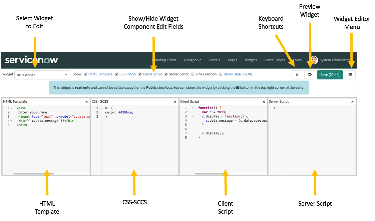Image resolution: width=375 pixels, height=221 pixels.
Task: Click the Client Script link label
Action: click(x=152, y=74)
